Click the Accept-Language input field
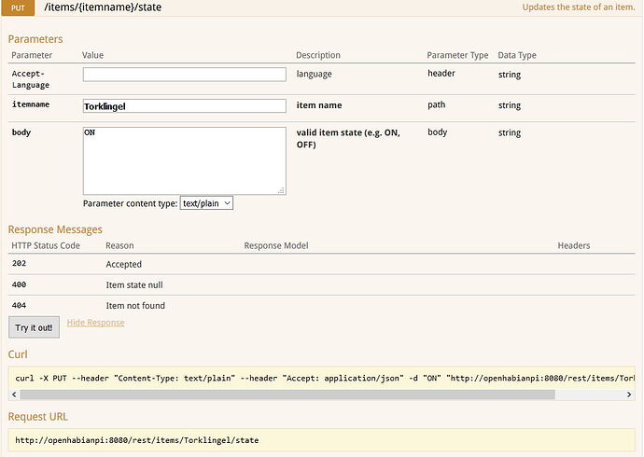This screenshot has height=457, width=644. click(x=184, y=75)
